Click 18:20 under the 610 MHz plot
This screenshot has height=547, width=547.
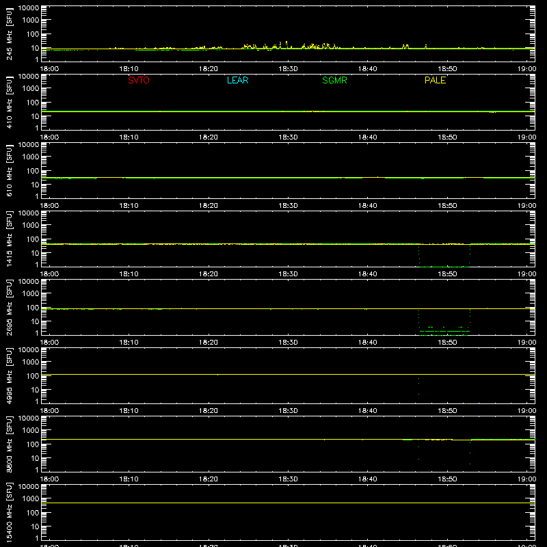click(x=209, y=206)
